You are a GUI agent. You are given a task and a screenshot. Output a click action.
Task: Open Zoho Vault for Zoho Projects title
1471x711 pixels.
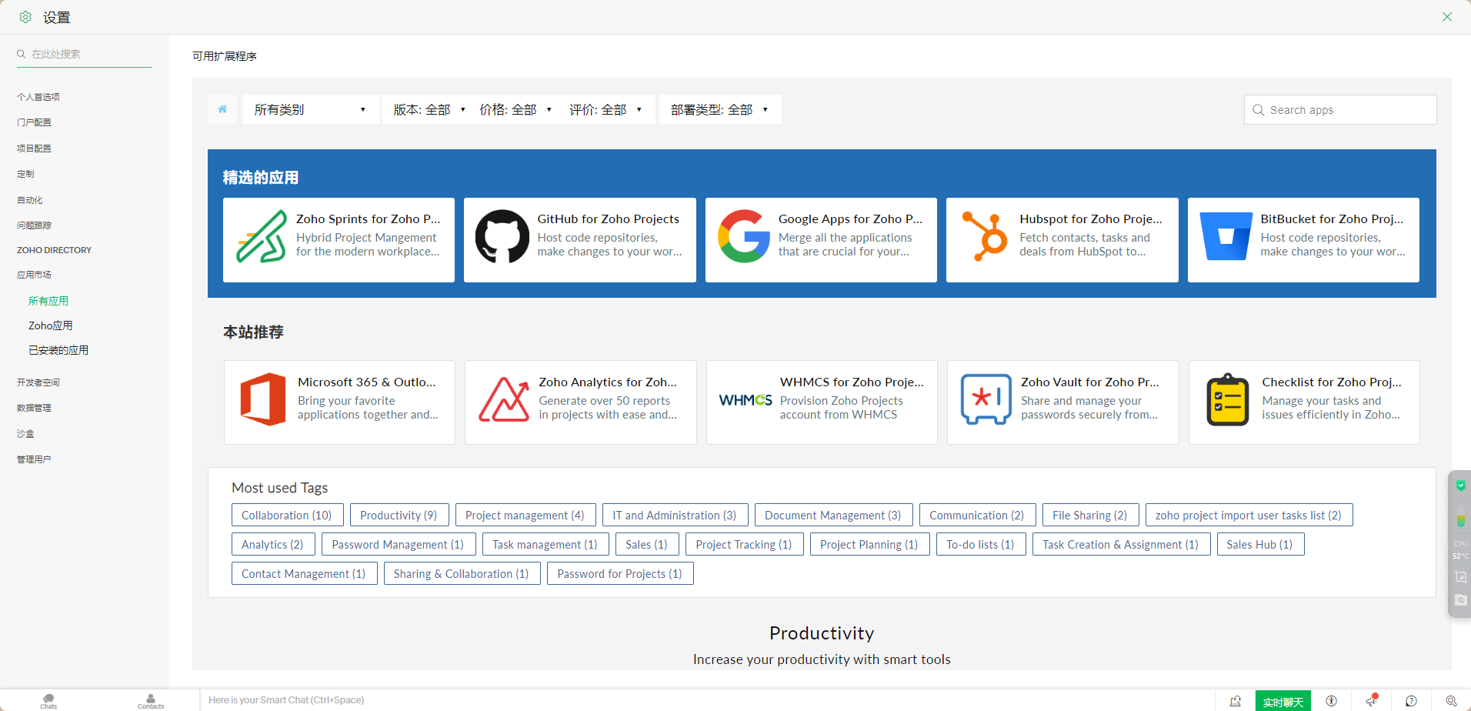pos(1090,382)
